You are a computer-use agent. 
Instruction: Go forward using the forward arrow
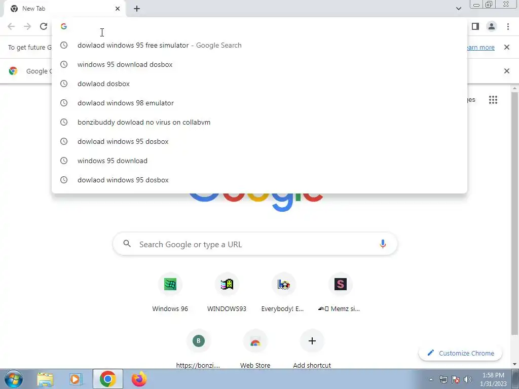tap(27, 26)
